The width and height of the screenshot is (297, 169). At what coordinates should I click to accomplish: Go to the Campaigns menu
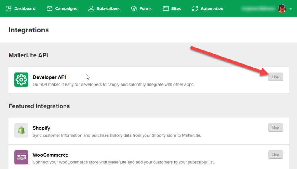point(62,8)
